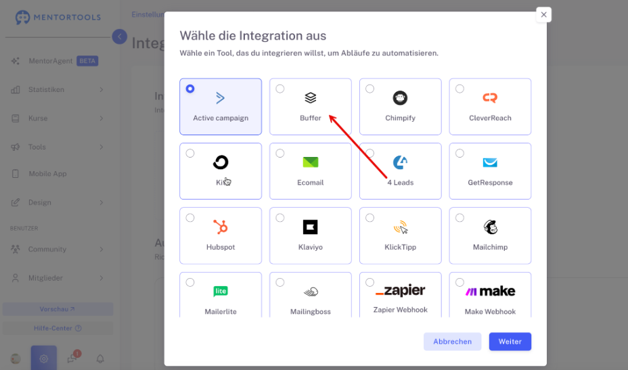628x370 pixels.
Task: Select the KlickTipp radio button
Action: coord(369,218)
